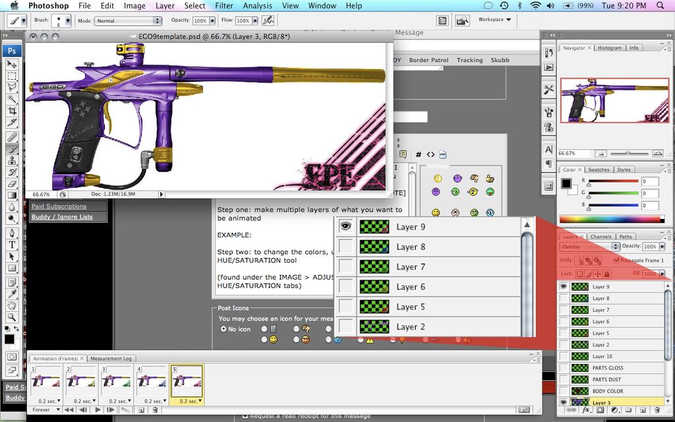Pick a color from the Color panel spectrum ramp

tap(612, 219)
